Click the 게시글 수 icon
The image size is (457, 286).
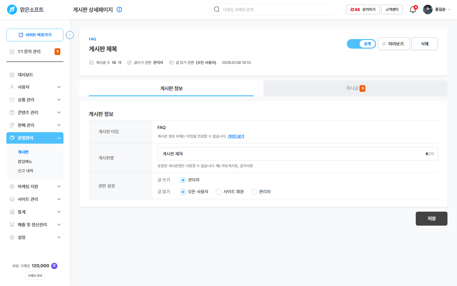(x=91, y=63)
